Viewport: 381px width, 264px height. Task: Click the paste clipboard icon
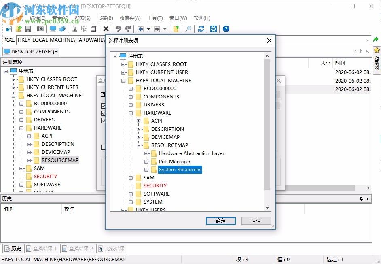point(93,29)
